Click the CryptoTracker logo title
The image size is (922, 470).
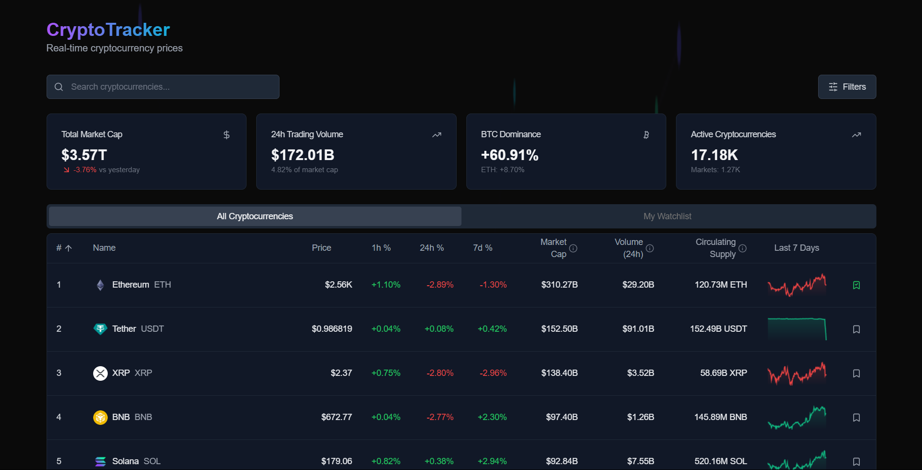click(108, 30)
